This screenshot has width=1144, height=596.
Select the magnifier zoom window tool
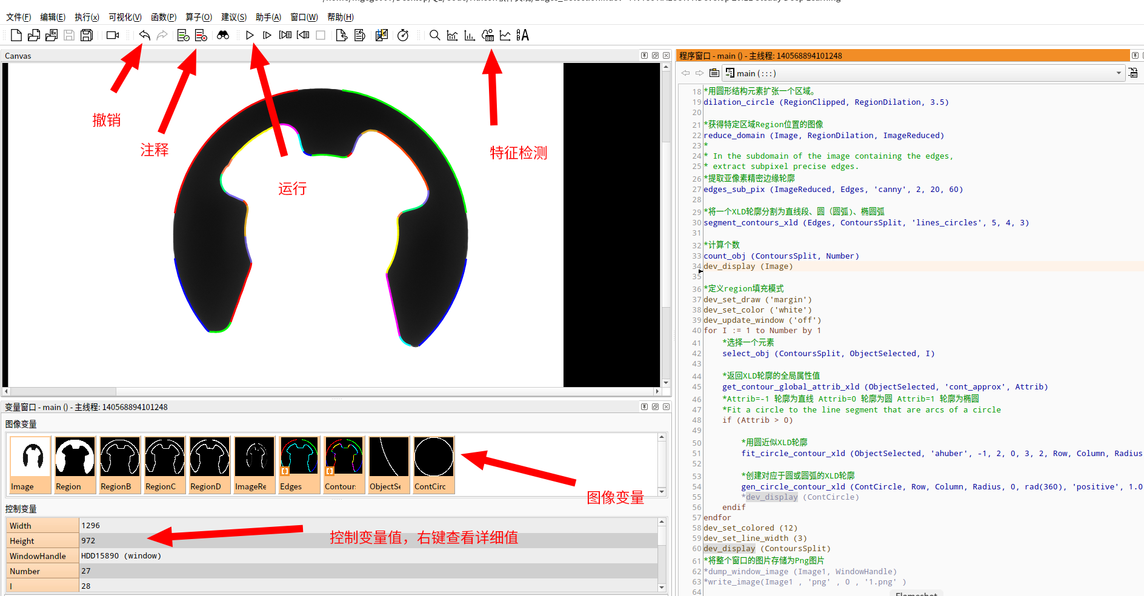pyautogui.click(x=434, y=35)
